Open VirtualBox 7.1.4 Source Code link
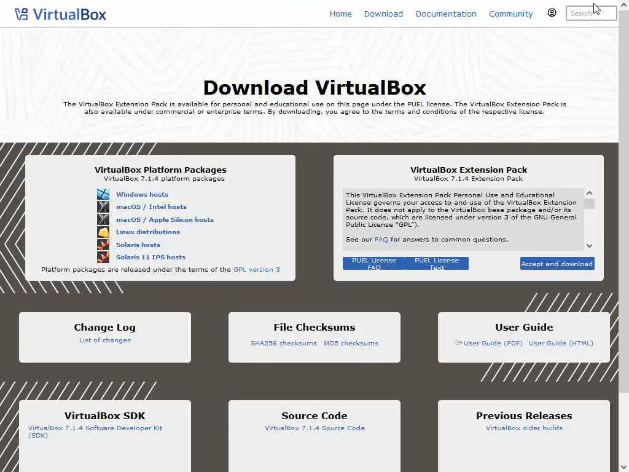Viewport: 629px width, 472px height. [314, 428]
